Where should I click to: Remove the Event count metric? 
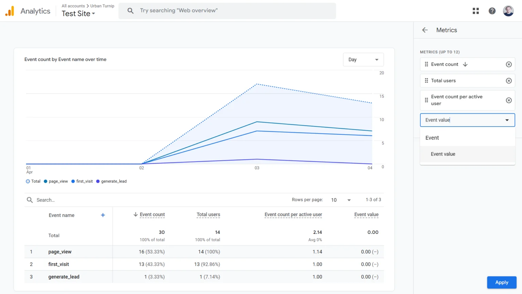[x=509, y=64]
